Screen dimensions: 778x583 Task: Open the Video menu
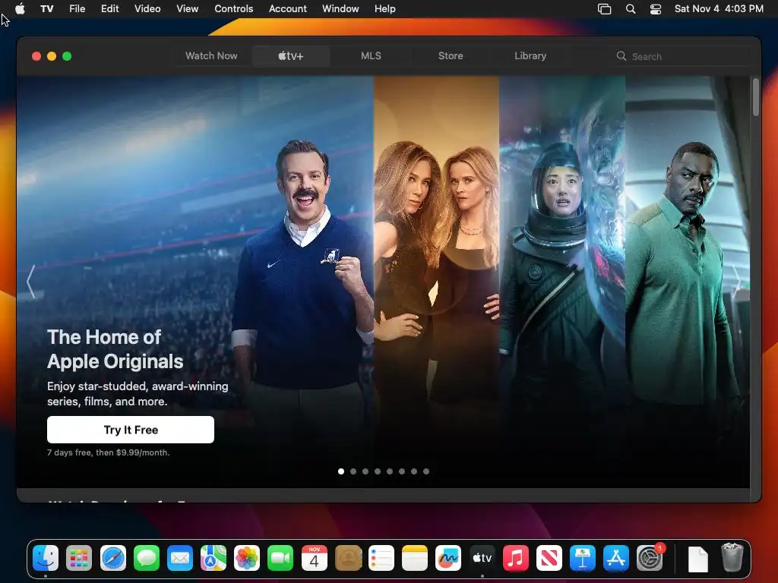pos(147,9)
